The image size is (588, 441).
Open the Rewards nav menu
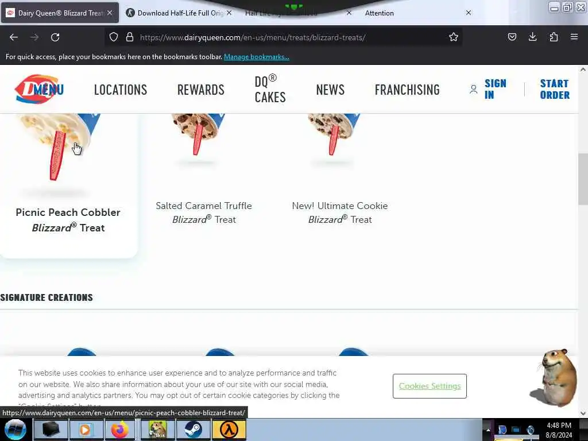click(200, 90)
